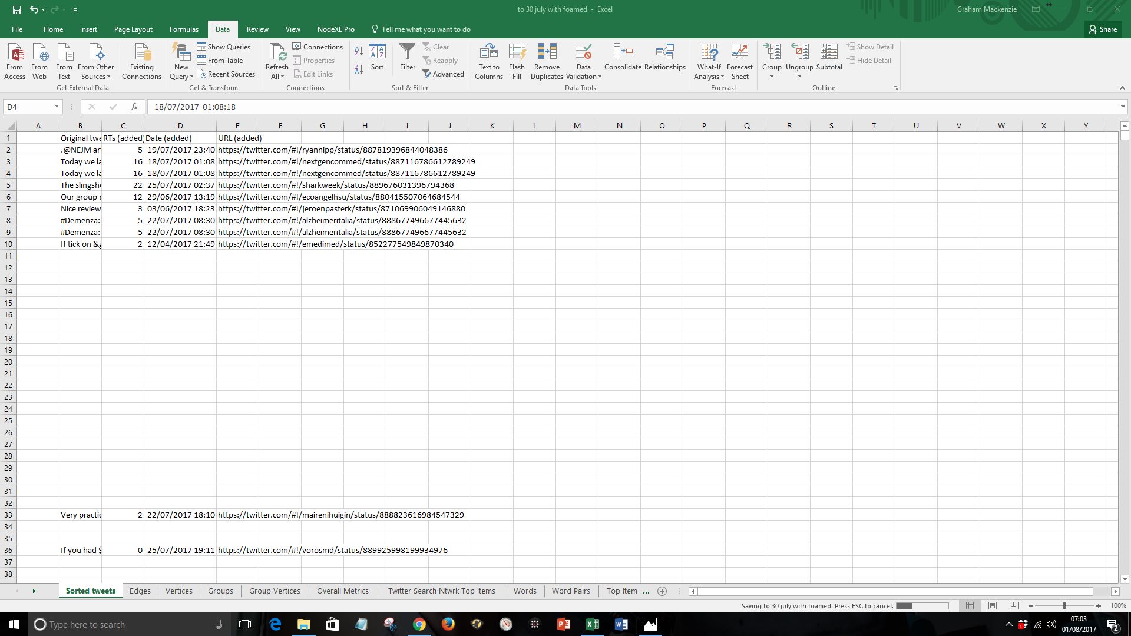
Task: Open the Formulas ribbon tab
Action: pos(183,29)
